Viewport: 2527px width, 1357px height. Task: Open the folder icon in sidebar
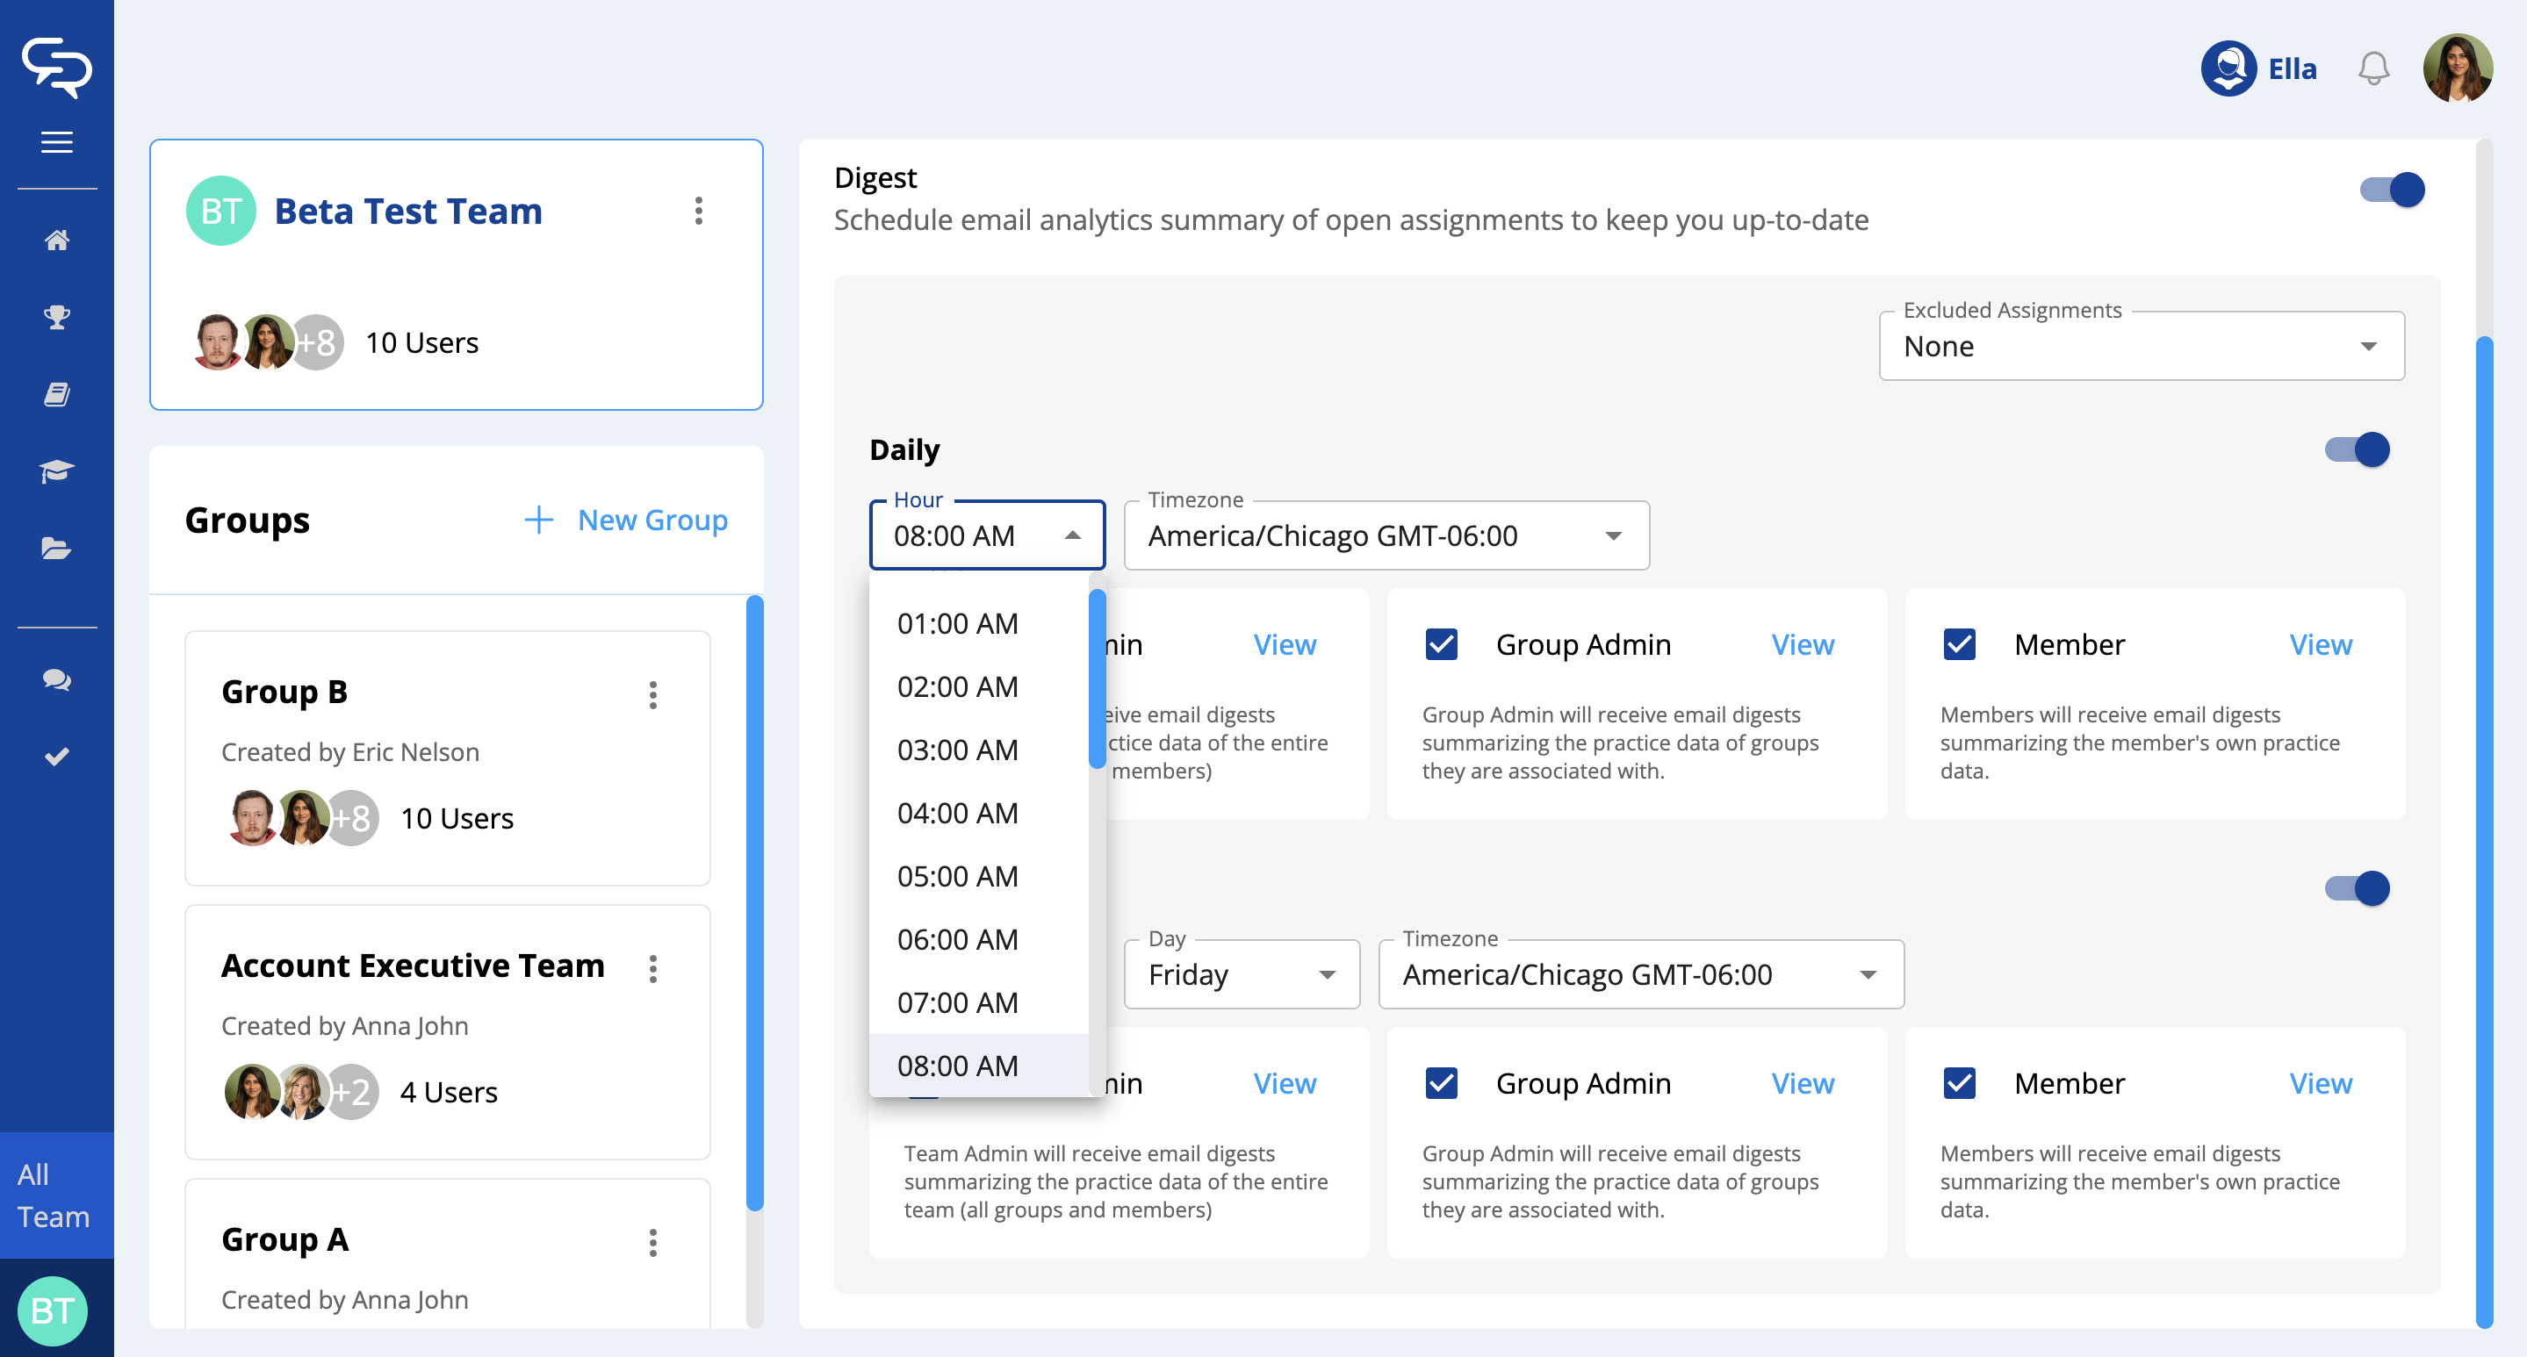pyautogui.click(x=57, y=548)
